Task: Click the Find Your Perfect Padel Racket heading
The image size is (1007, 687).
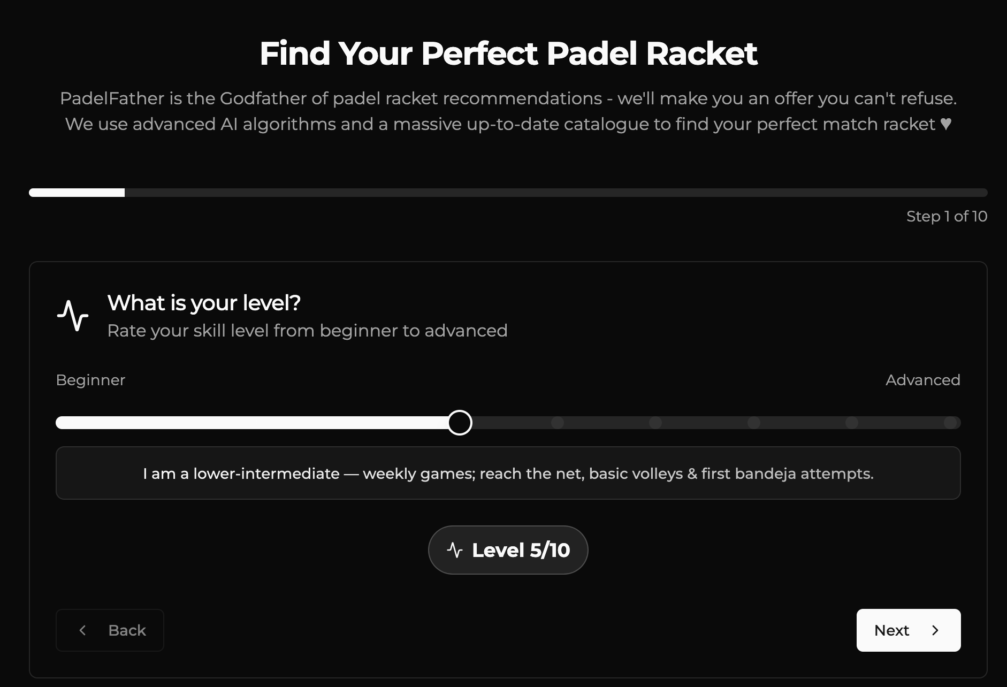Action: 508,54
